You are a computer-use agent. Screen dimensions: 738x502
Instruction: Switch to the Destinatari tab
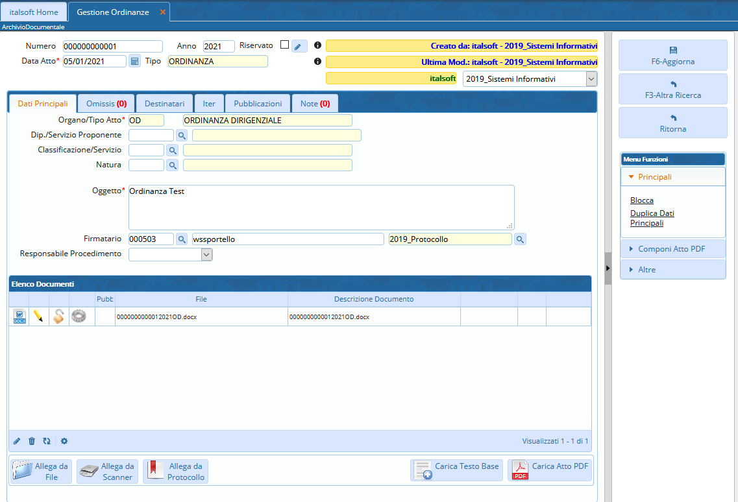pos(164,104)
